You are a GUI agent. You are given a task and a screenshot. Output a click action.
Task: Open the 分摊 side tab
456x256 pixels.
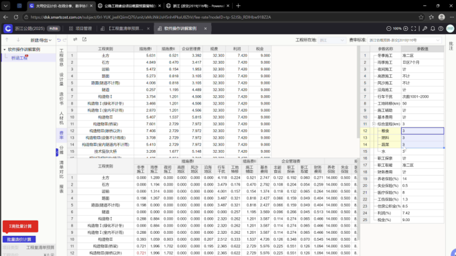pyautogui.click(x=62, y=150)
